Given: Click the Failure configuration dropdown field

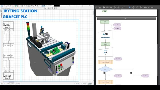Looking at the screenshot, I should click(x=28, y=8).
